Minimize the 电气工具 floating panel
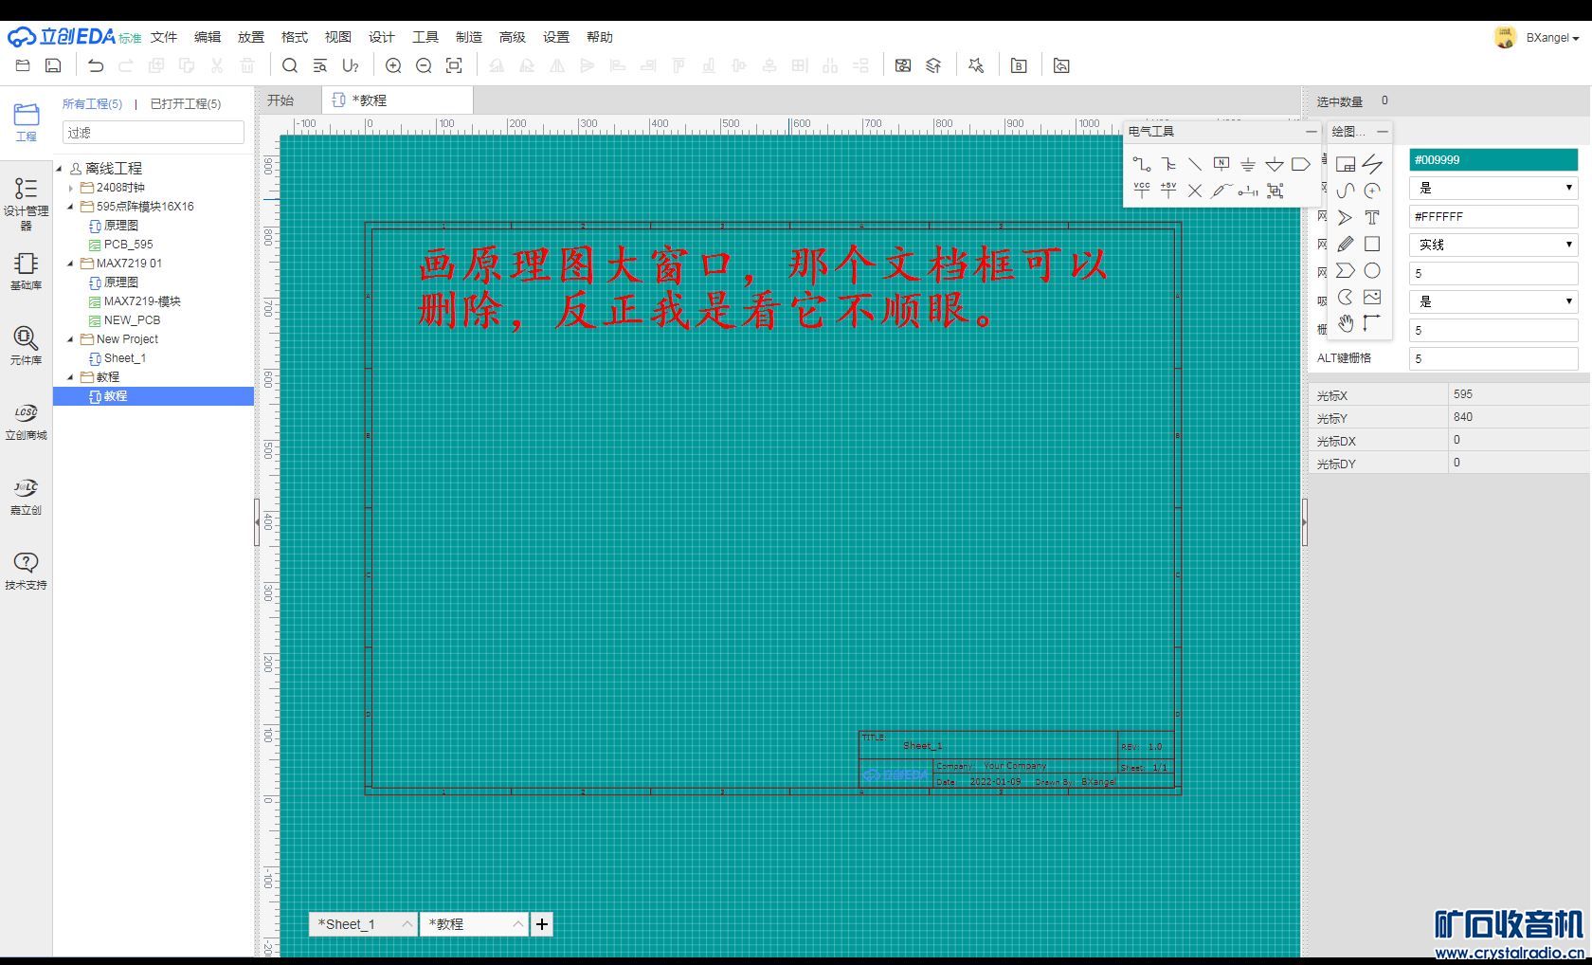1592x965 pixels. coord(1312,132)
